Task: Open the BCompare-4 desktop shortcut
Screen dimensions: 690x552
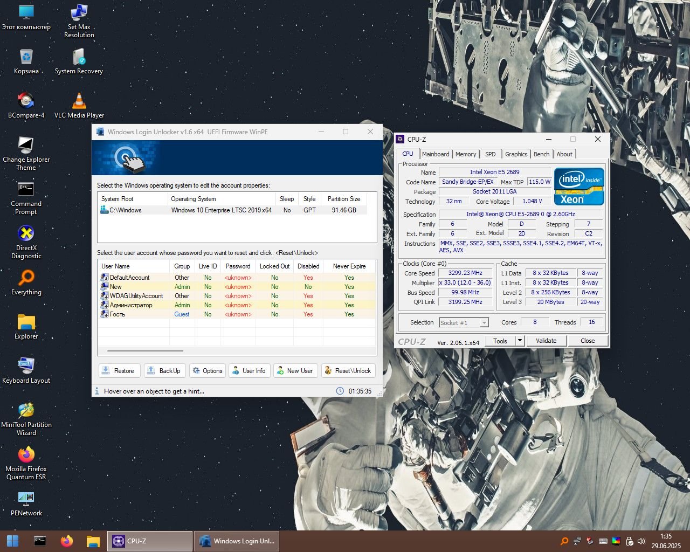Action: 26,102
